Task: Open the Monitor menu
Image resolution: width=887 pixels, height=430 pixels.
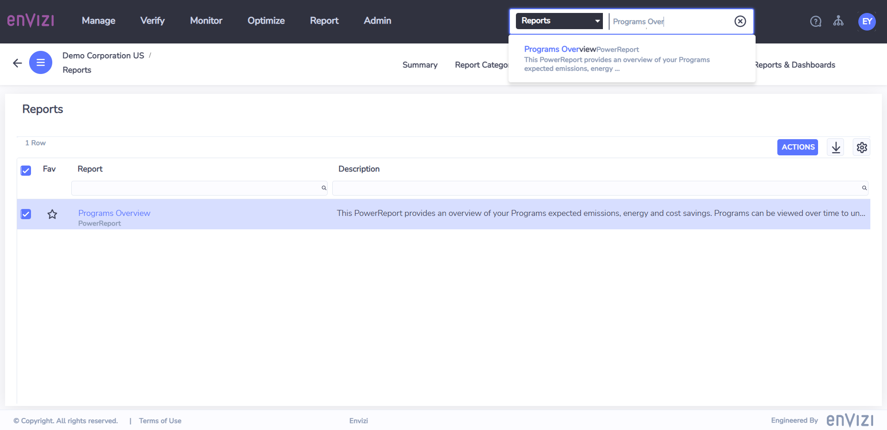Action: pyautogui.click(x=206, y=21)
